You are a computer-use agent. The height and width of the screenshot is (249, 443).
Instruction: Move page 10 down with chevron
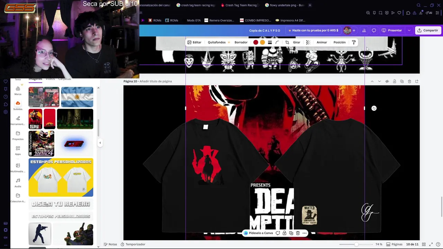379,81
